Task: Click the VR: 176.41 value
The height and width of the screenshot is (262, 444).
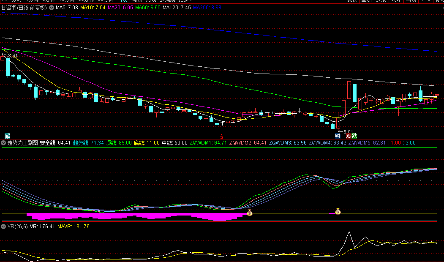Action: [43, 227]
